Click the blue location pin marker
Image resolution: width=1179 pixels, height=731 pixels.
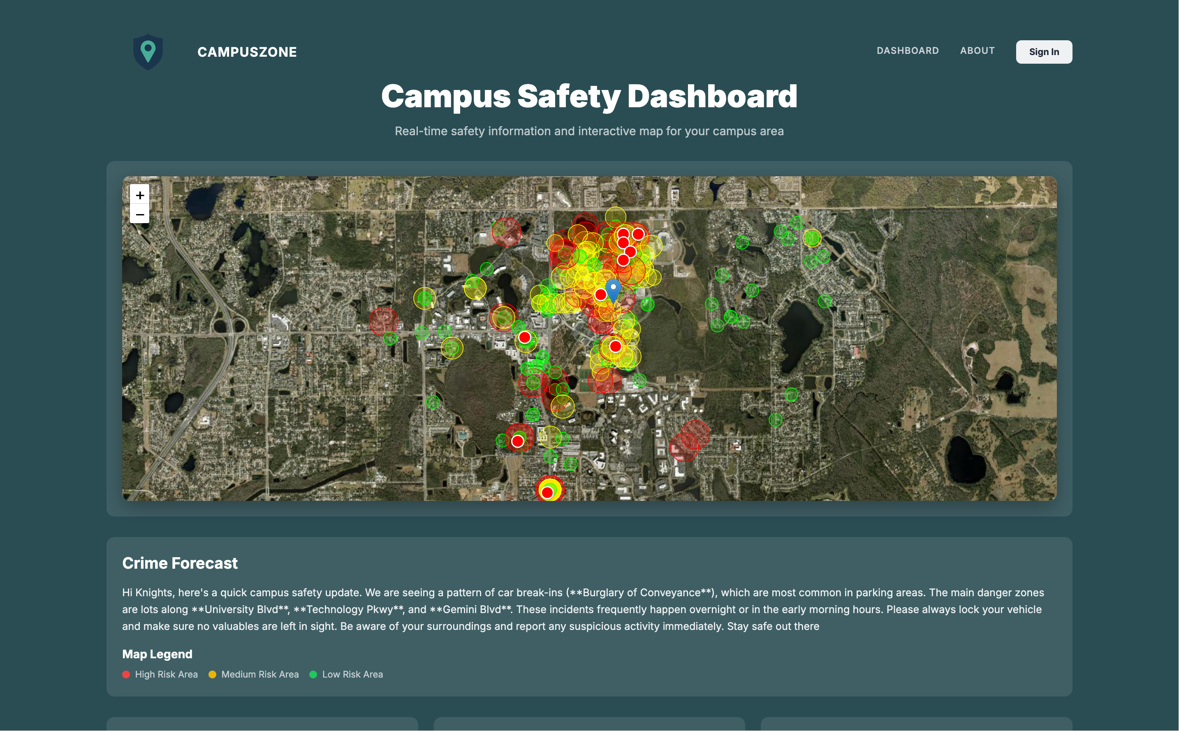[613, 289]
